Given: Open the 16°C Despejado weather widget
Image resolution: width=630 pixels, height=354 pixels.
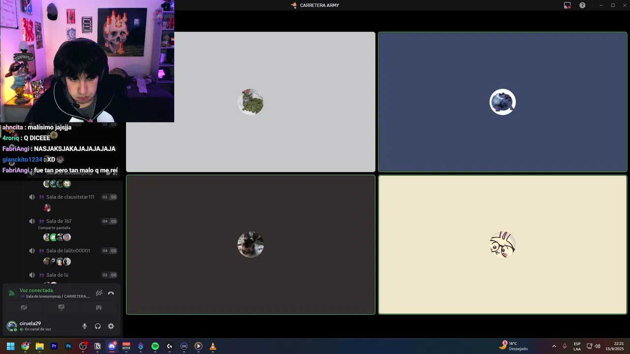Looking at the screenshot, I should (x=513, y=346).
